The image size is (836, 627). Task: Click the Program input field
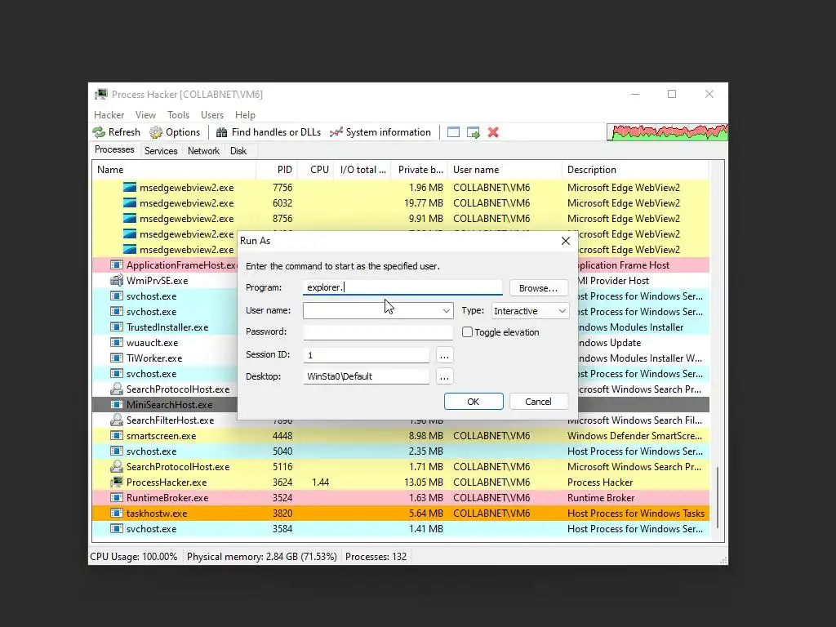[x=402, y=287]
